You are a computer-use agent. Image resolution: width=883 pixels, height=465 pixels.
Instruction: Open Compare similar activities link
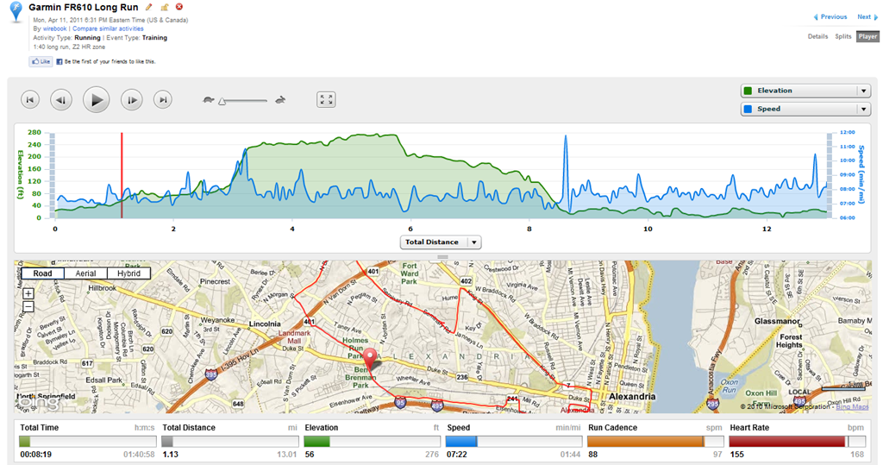[108, 28]
